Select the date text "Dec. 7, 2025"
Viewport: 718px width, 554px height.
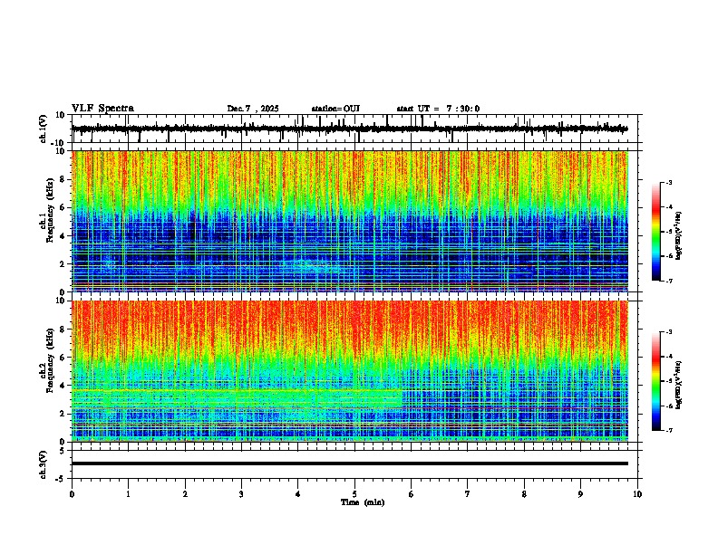(253, 109)
